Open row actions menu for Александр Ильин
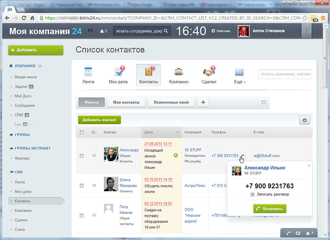The height and width of the screenshot is (240, 330). [94, 155]
